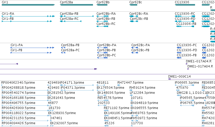
Task: Click the DME1-009C14 clone label
Action: pyautogui.click(x=179, y=77)
